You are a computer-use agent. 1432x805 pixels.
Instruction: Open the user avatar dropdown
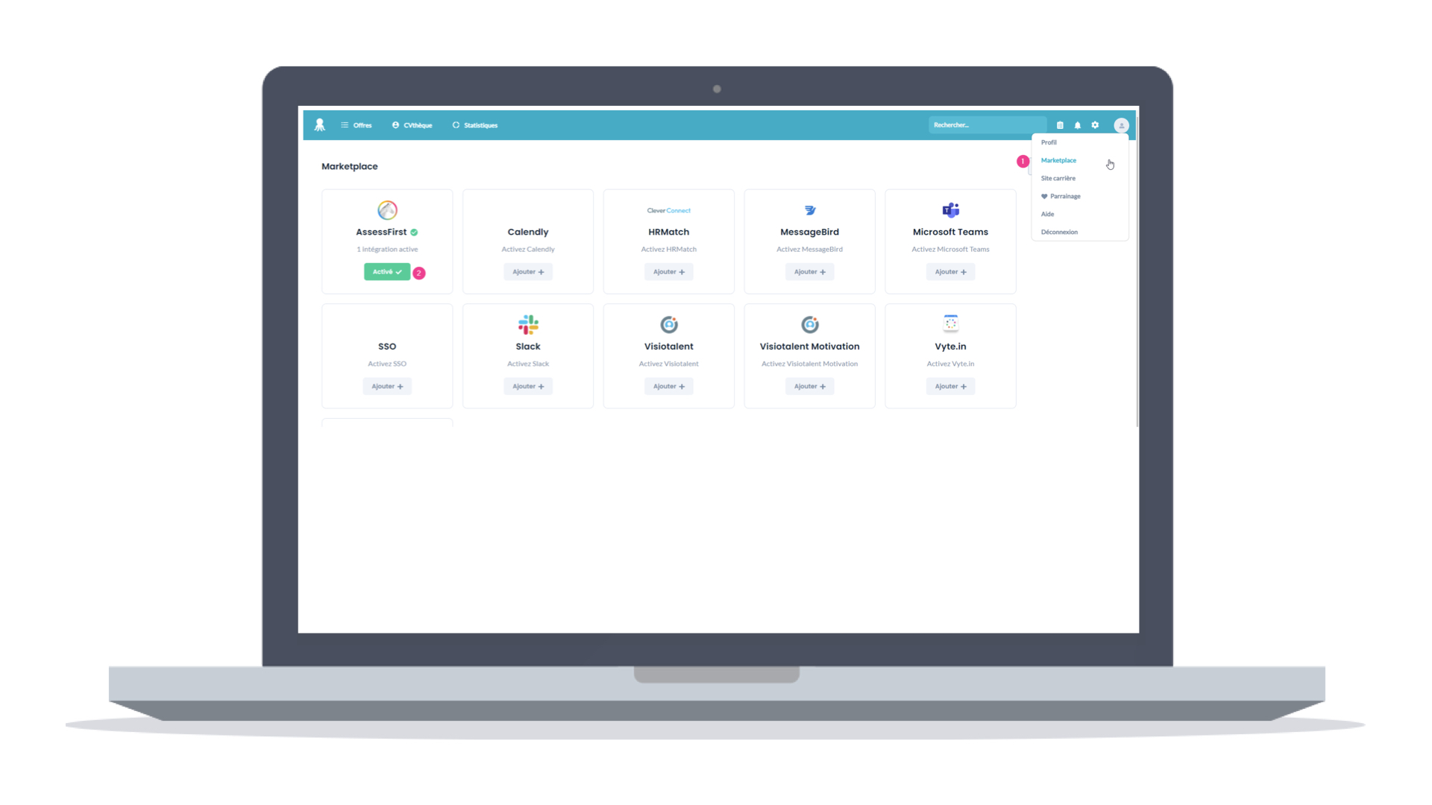click(x=1121, y=125)
